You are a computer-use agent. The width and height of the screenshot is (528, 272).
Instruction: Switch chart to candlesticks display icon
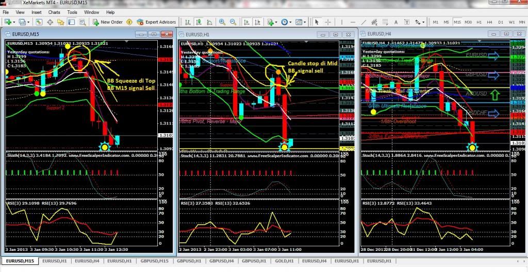[198, 22]
